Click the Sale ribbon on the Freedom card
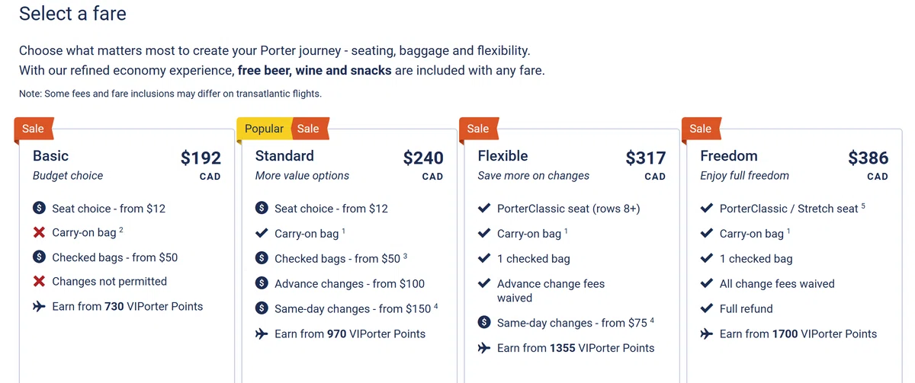Viewport: 915px width, 383px height. coord(700,129)
